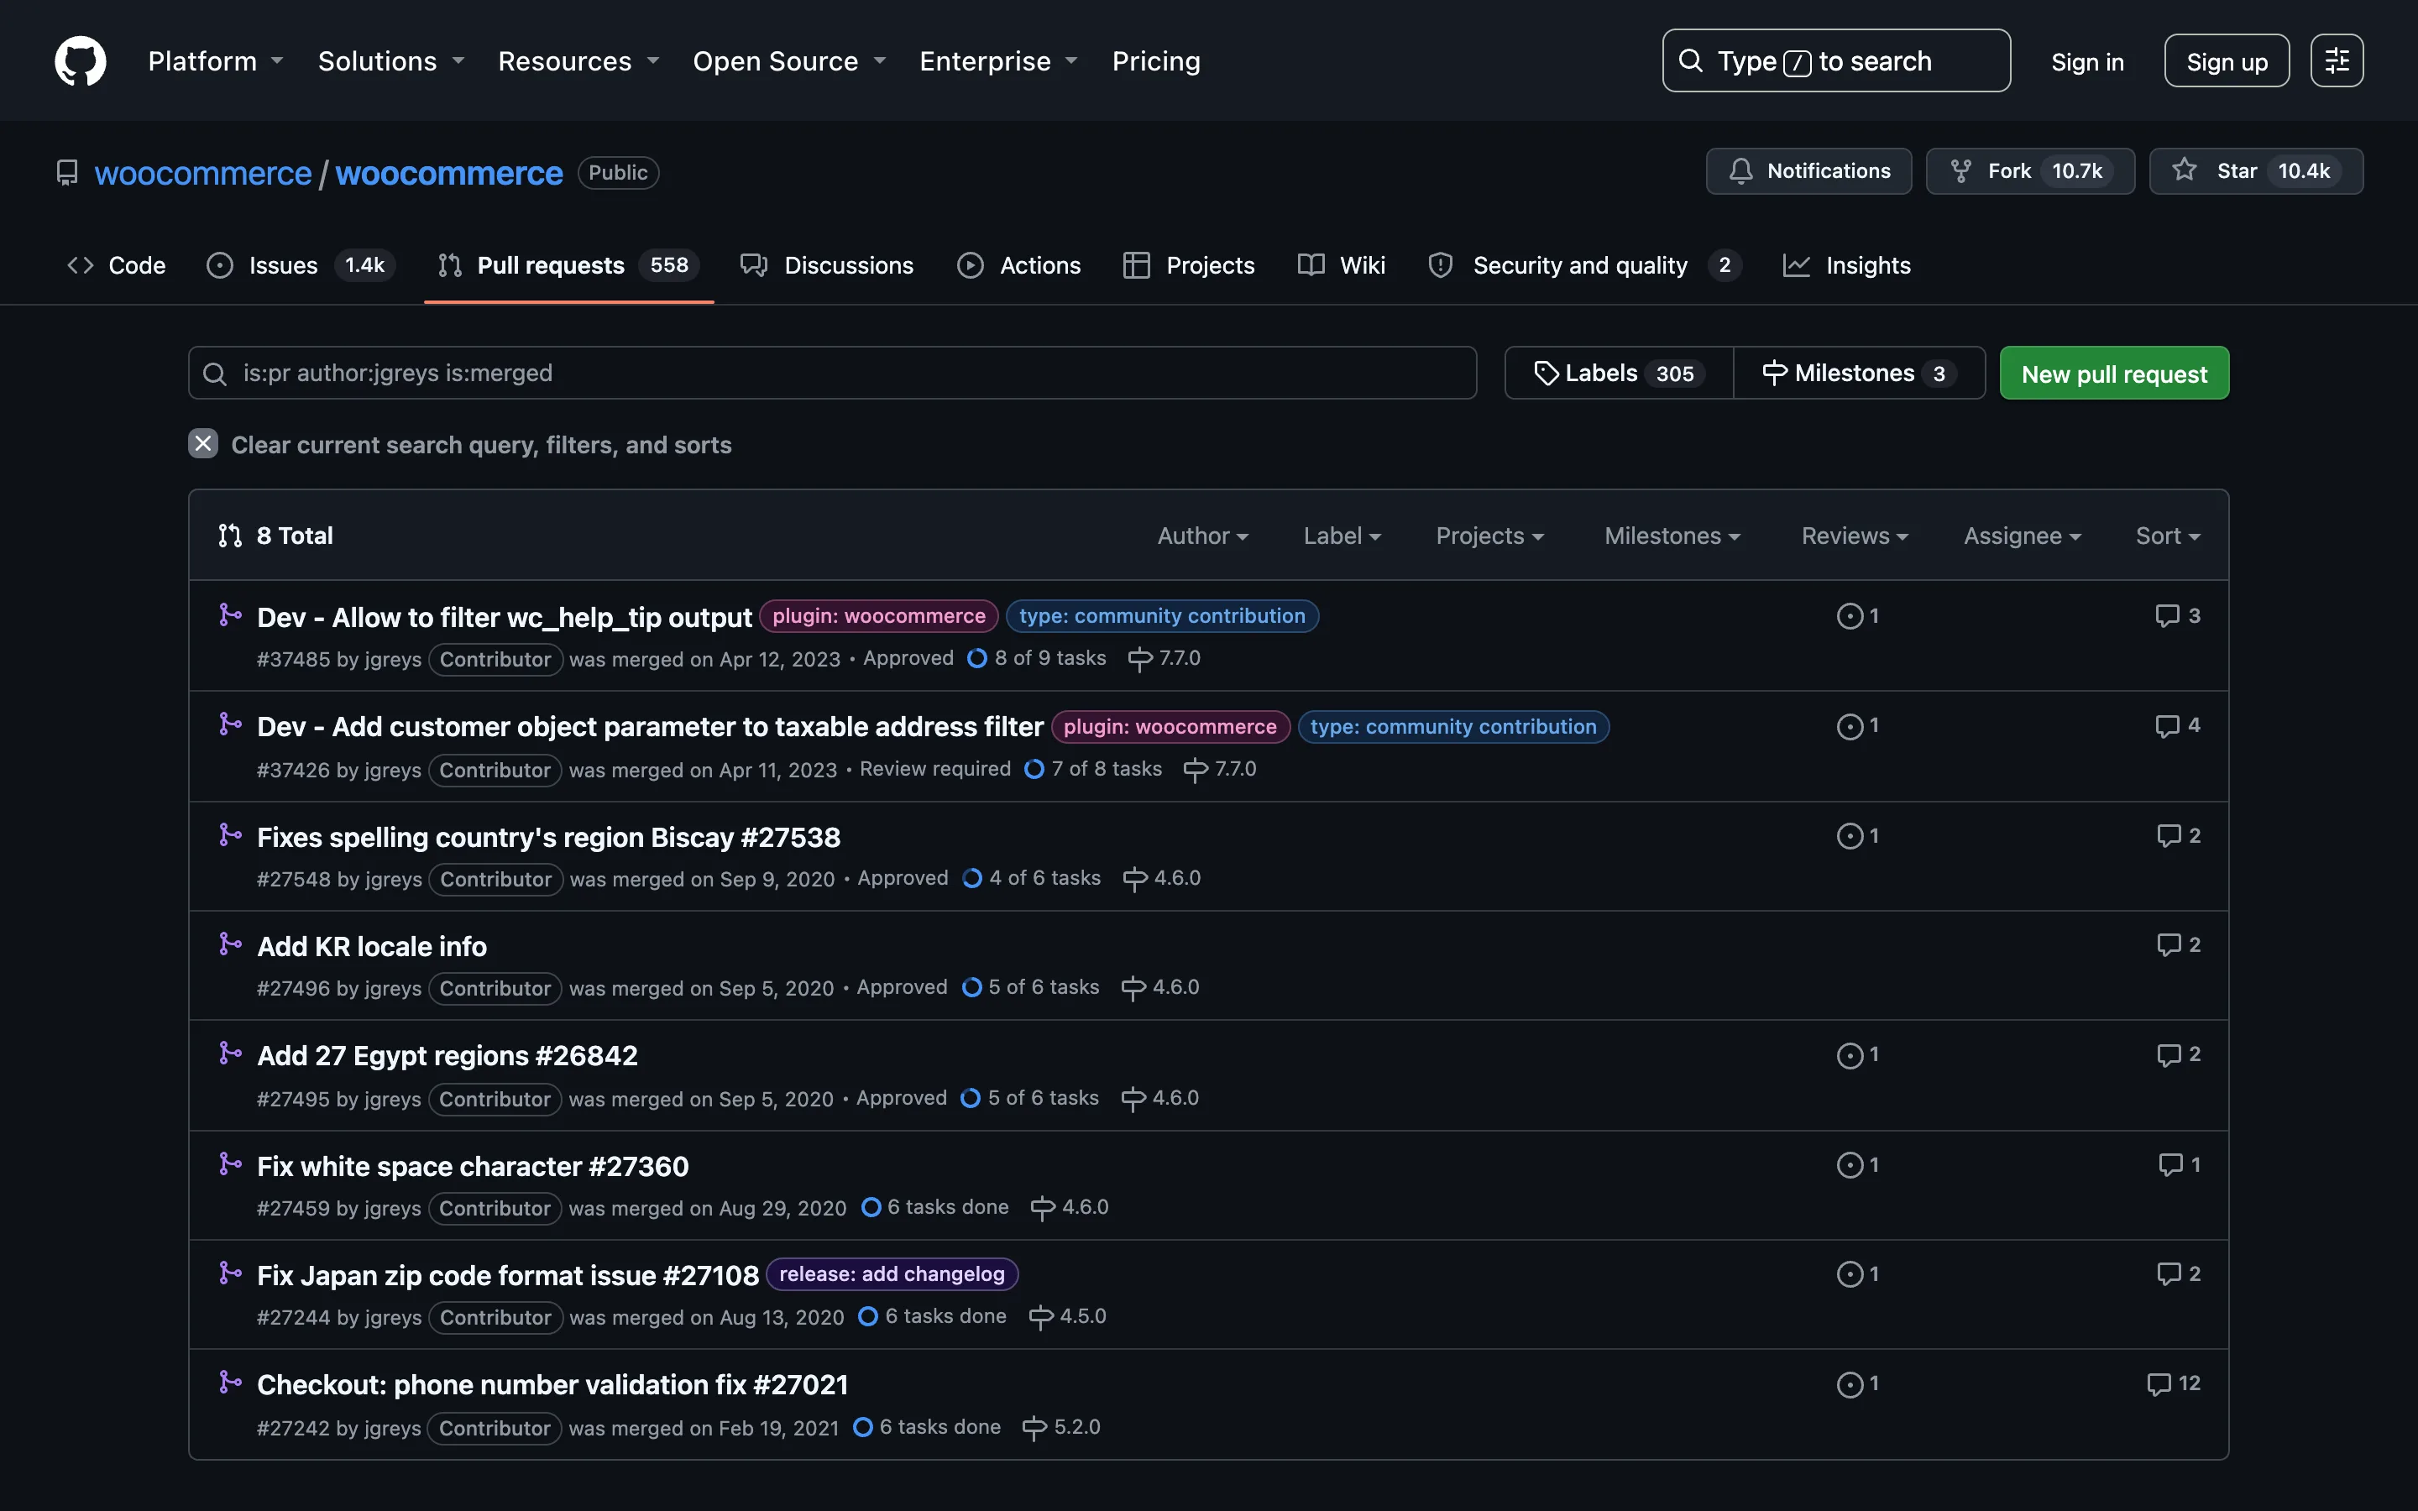Switch to the Wiki tab
The height and width of the screenshot is (1511, 2418).
pos(1341,264)
